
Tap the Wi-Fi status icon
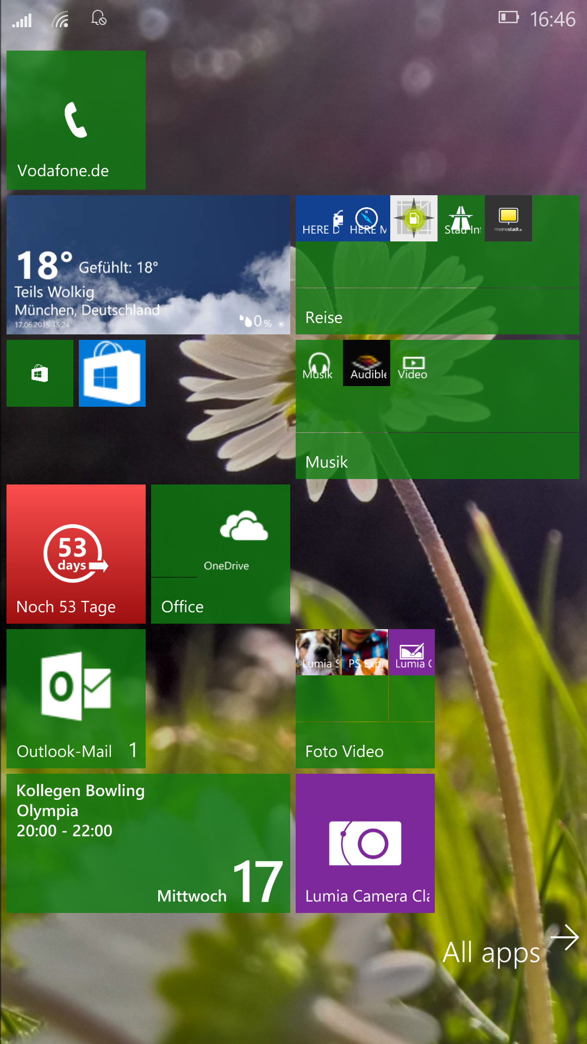[x=61, y=20]
